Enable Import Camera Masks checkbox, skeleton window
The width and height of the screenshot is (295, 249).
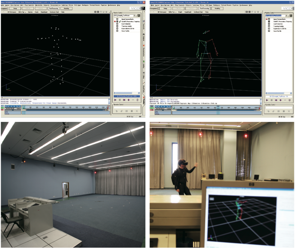pos(269,19)
